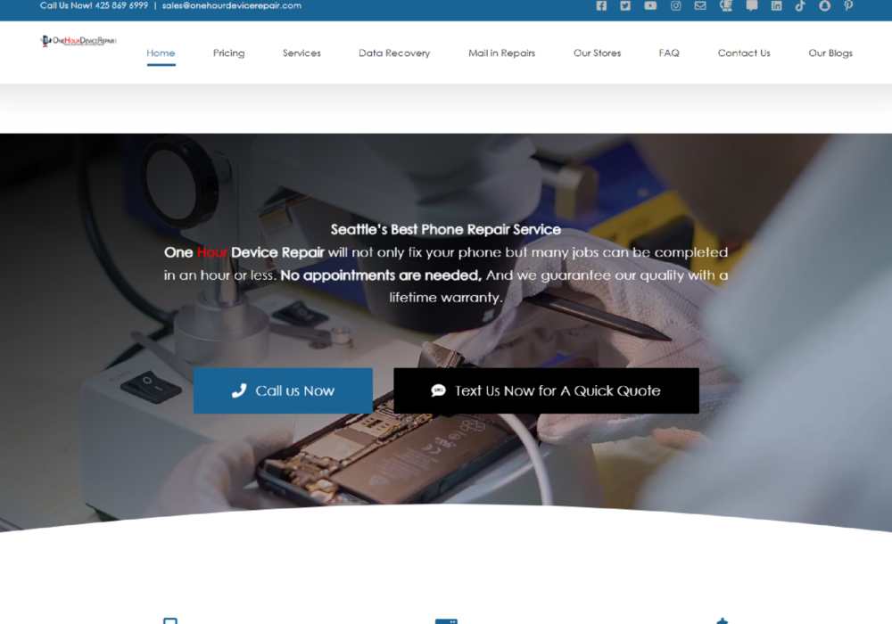Open the Instagram icon in top bar

[675, 5]
